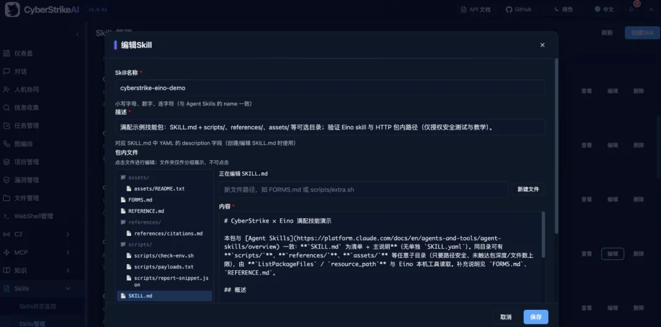Open scripts/check-env.sh file
This screenshot has width=661, height=327.
165,255
